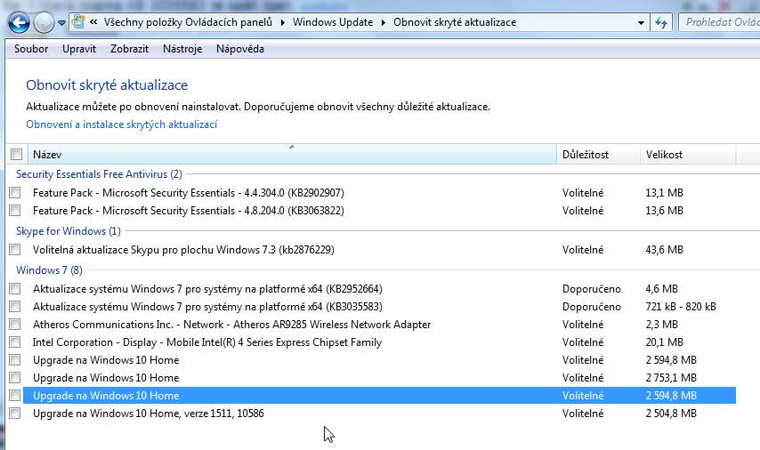Open the Soubor menu
Screen dimensions: 760x450
pos(31,49)
